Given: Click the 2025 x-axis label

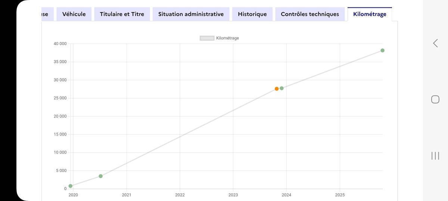Looking at the screenshot, I should (x=340, y=195).
